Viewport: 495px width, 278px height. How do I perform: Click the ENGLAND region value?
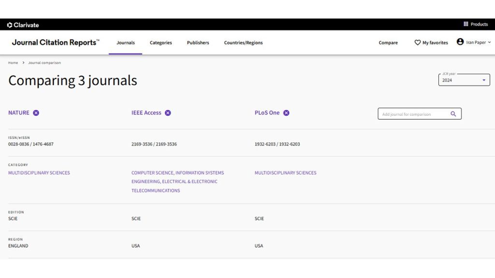pos(18,246)
